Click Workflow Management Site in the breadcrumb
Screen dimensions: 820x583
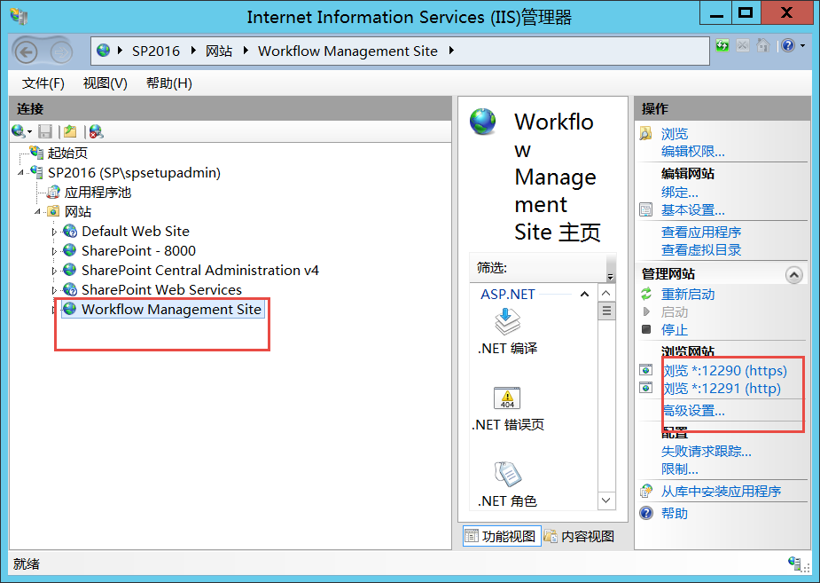pos(348,51)
